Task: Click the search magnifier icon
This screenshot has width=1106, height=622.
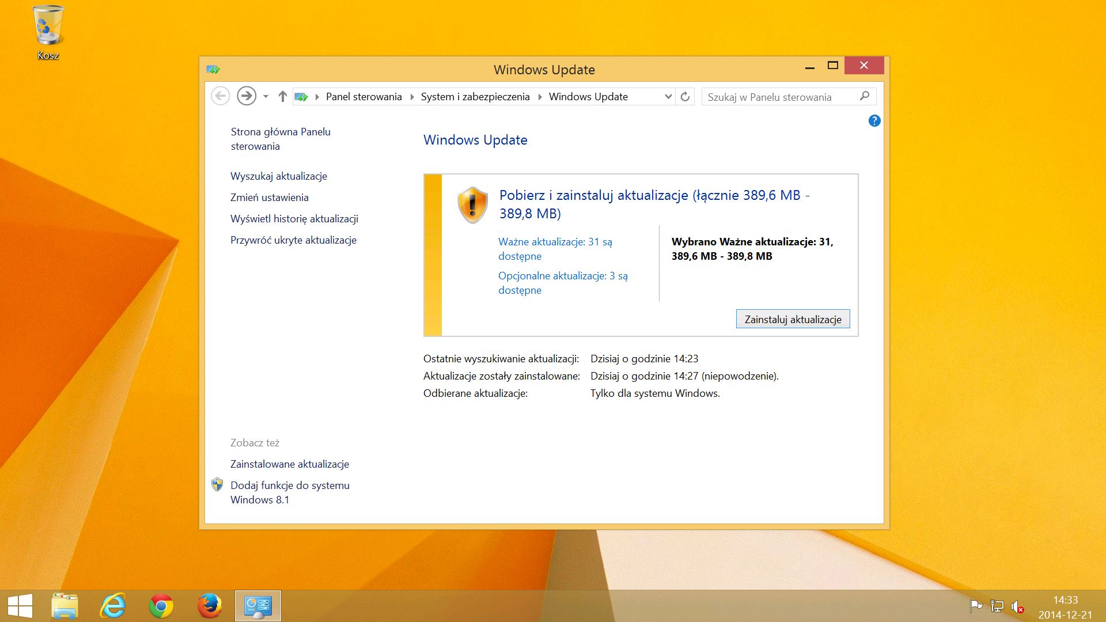Action: 864,96
